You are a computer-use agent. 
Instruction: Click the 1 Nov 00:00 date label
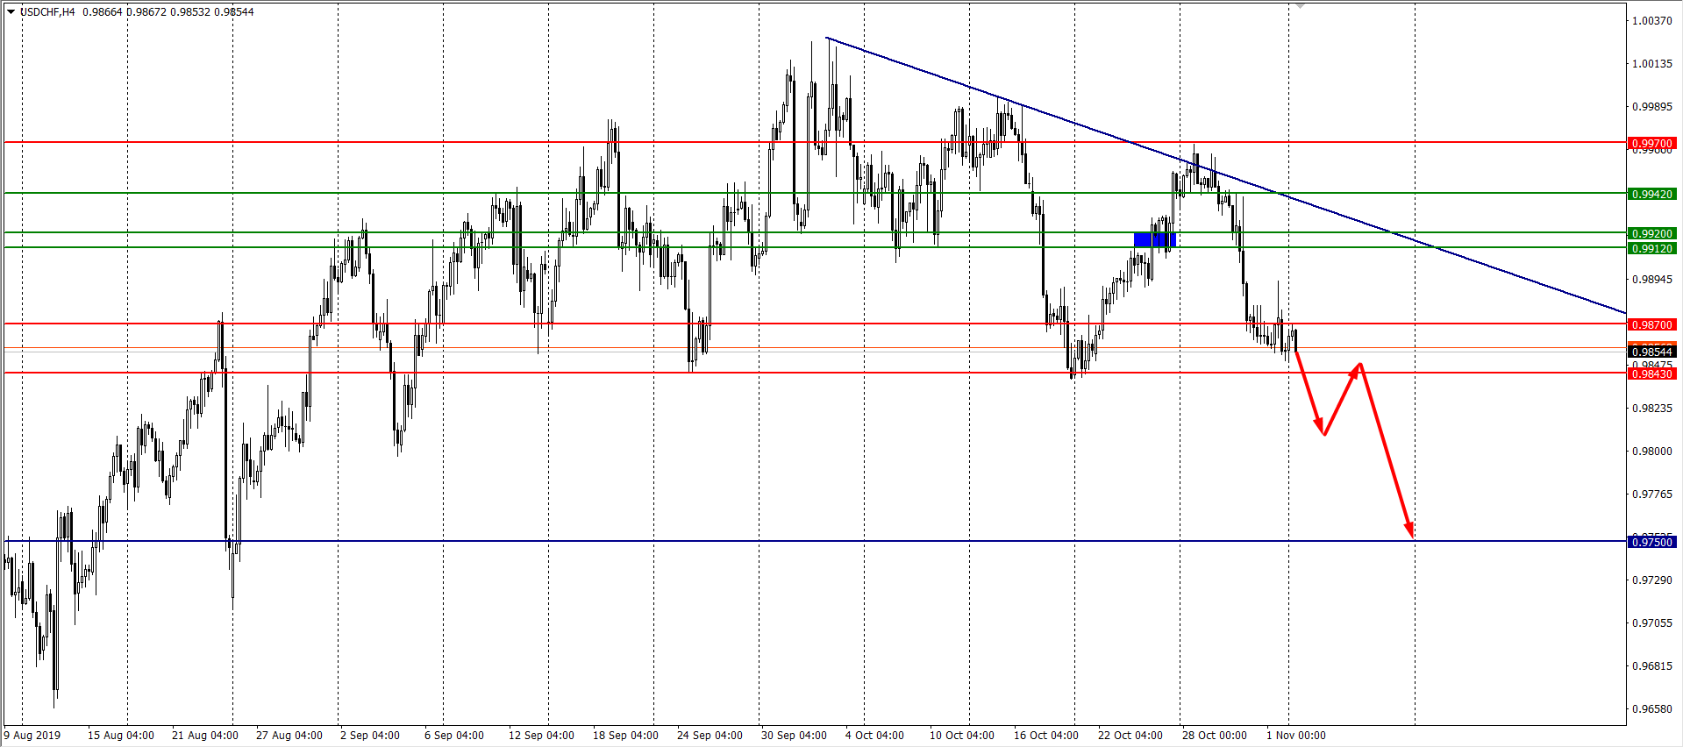[x=1295, y=736]
